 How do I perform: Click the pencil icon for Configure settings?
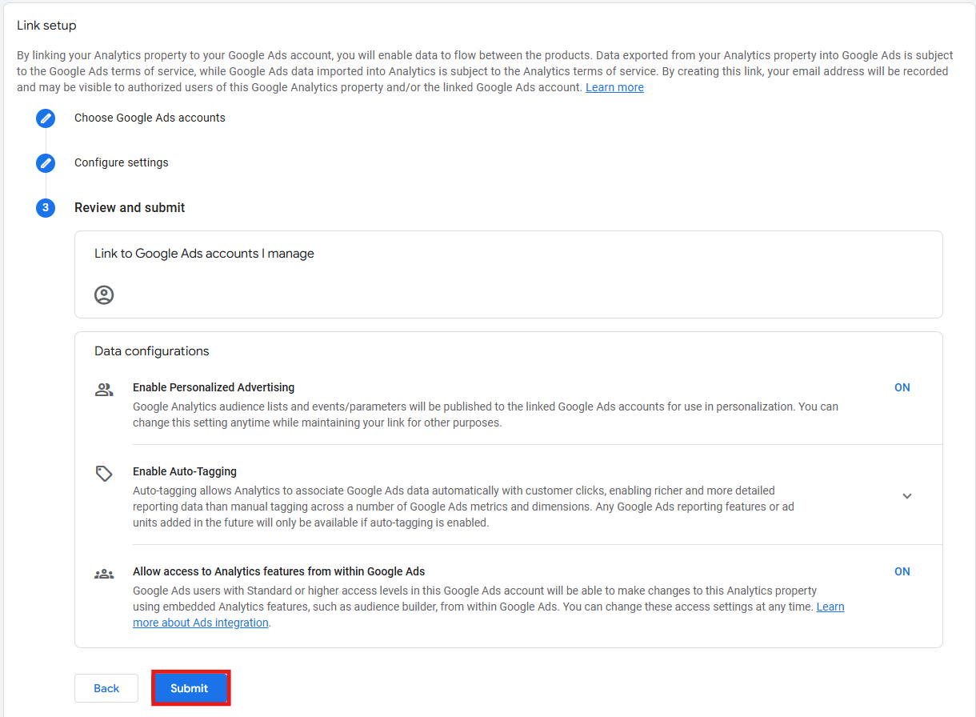[x=46, y=163]
